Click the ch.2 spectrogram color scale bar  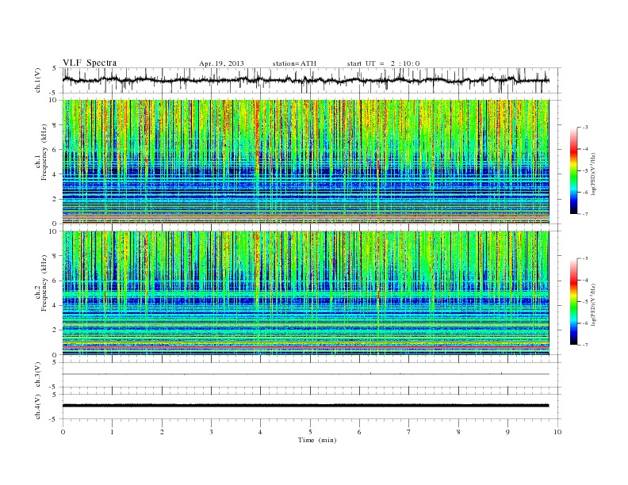[x=574, y=302]
